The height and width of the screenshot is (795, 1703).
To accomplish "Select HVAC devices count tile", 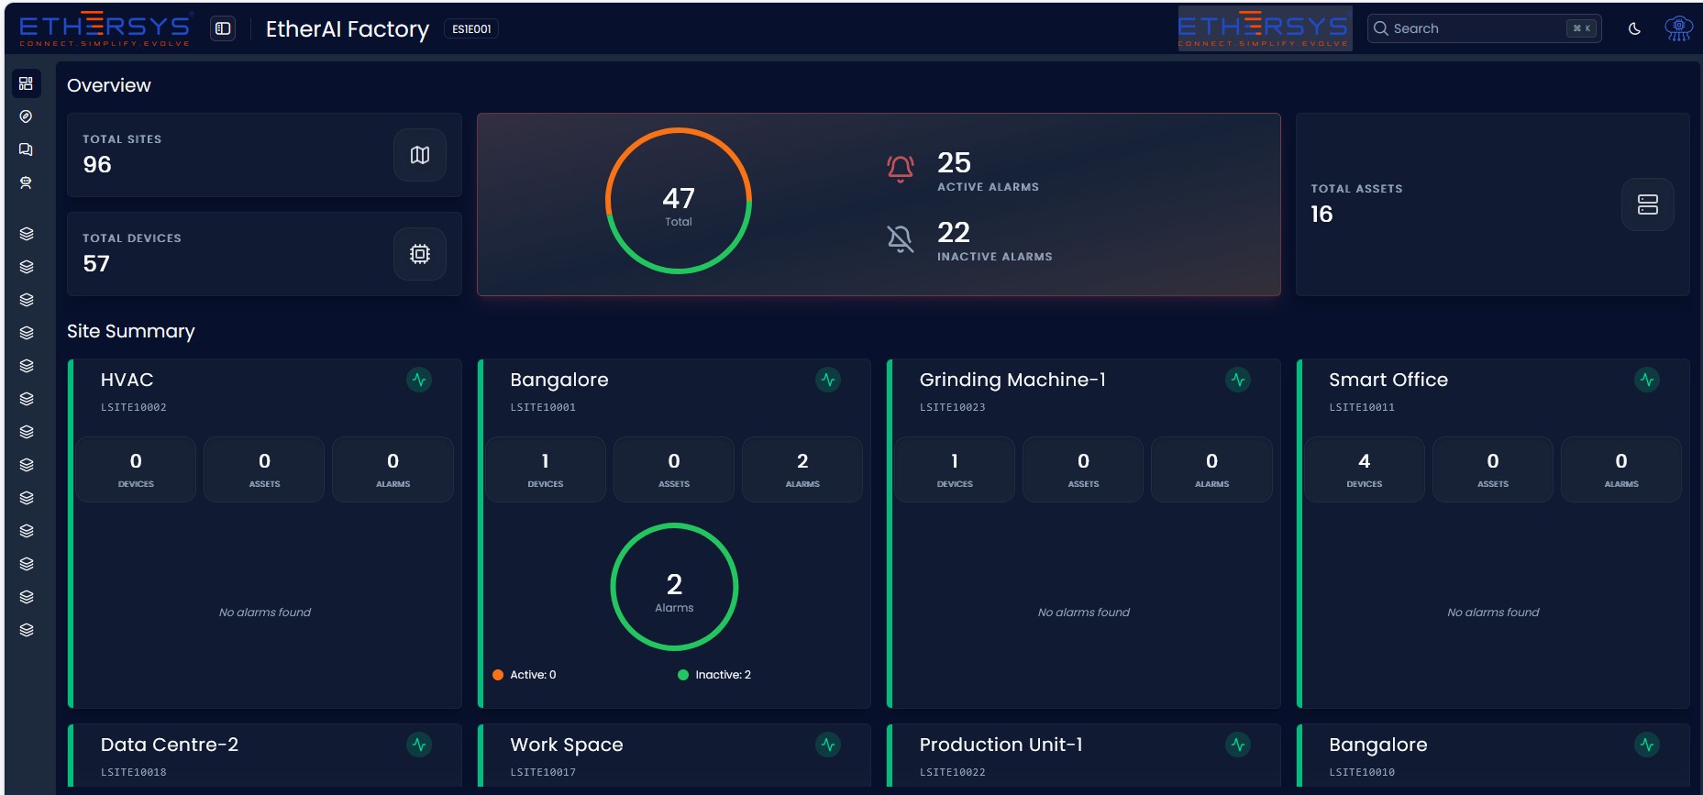I will coord(136,469).
